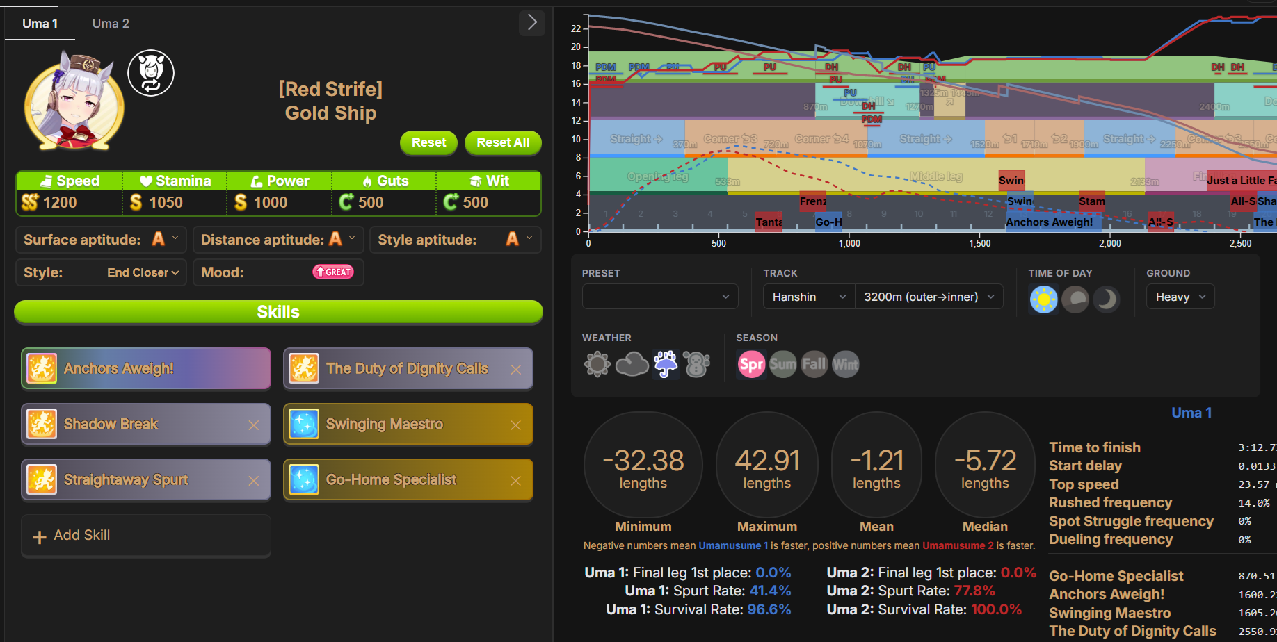Click The Duty of Dignity Calls icon
The height and width of the screenshot is (642, 1277).
[304, 368]
